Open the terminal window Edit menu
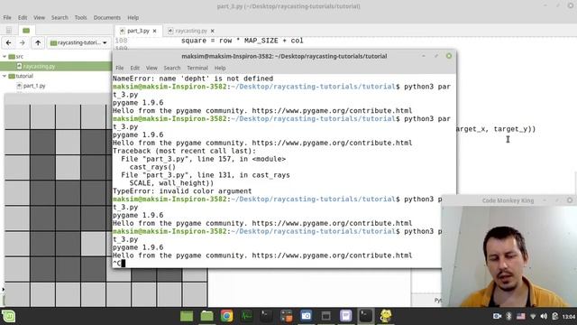 [x=135, y=68]
